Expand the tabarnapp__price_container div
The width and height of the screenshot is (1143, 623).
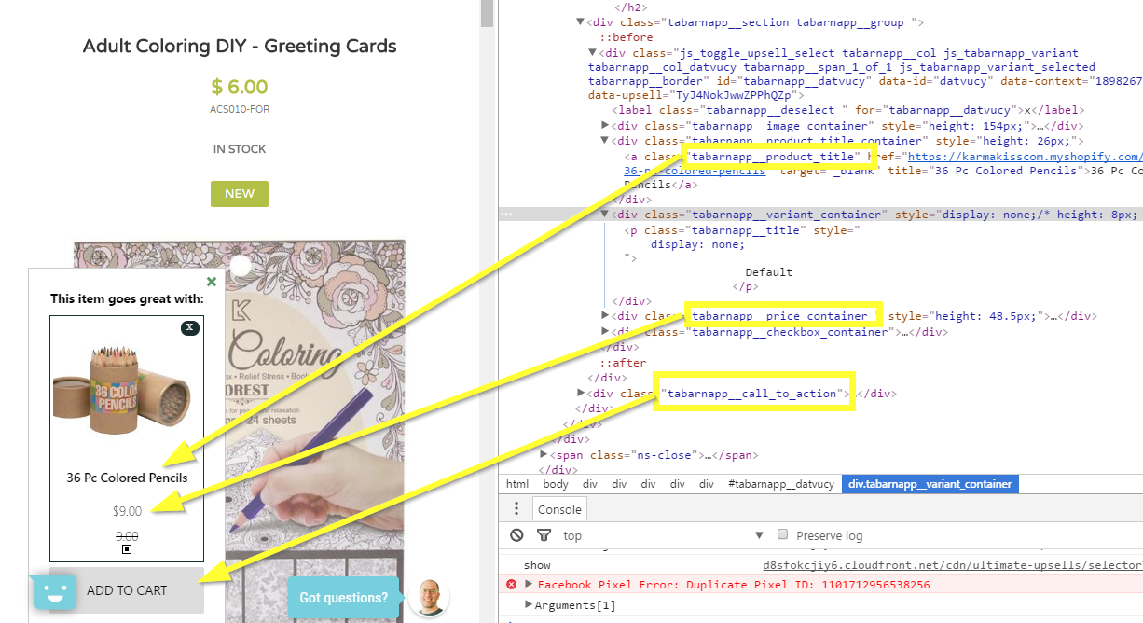click(604, 315)
